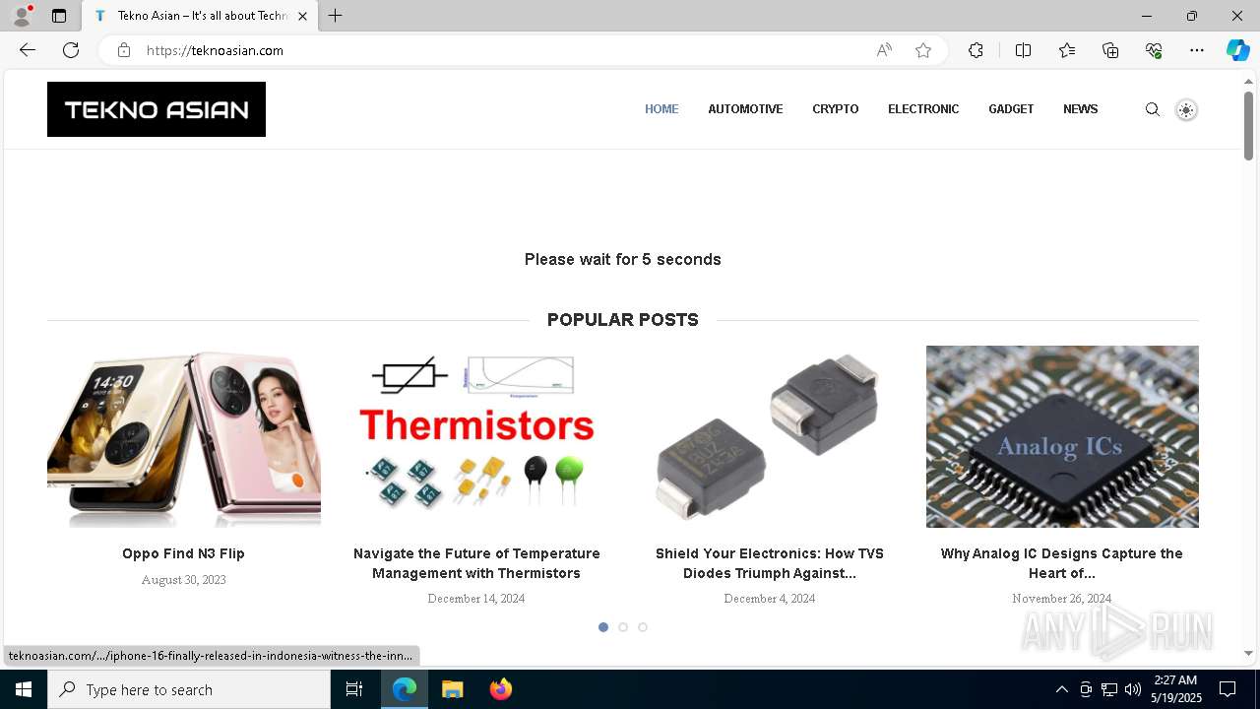Open Task View on the taskbar
The width and height of the screenshot is (1260, 709).
pos(354,689)
